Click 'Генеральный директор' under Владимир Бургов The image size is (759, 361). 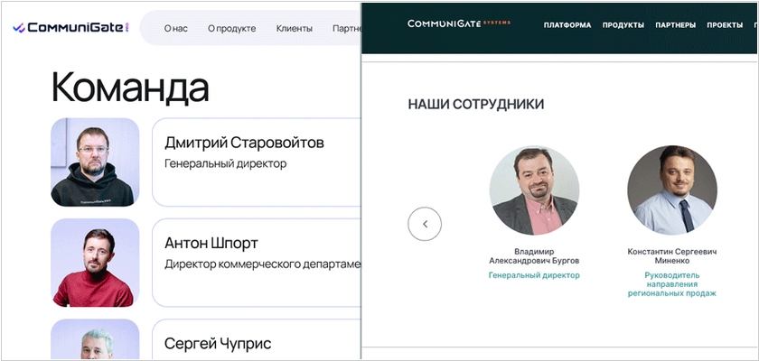click(x=534, y=275)
